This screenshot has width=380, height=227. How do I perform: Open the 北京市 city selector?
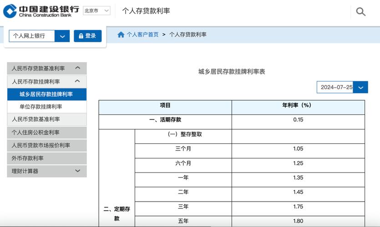(x=96, y=10)
